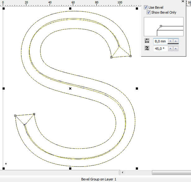Viewport: 191px width, 182px height.
Task: Click the bevel profile preview handle
Action: [x=161, y=26]
